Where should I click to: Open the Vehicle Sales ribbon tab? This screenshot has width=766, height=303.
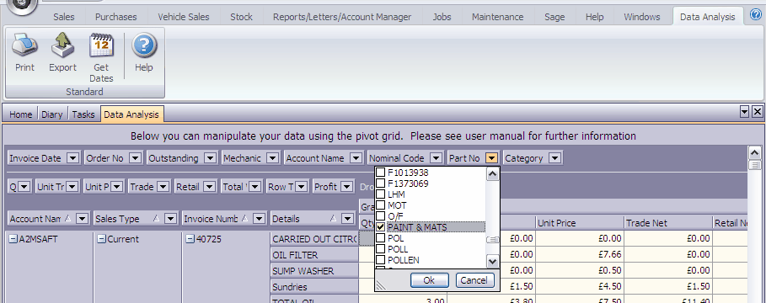184,17
